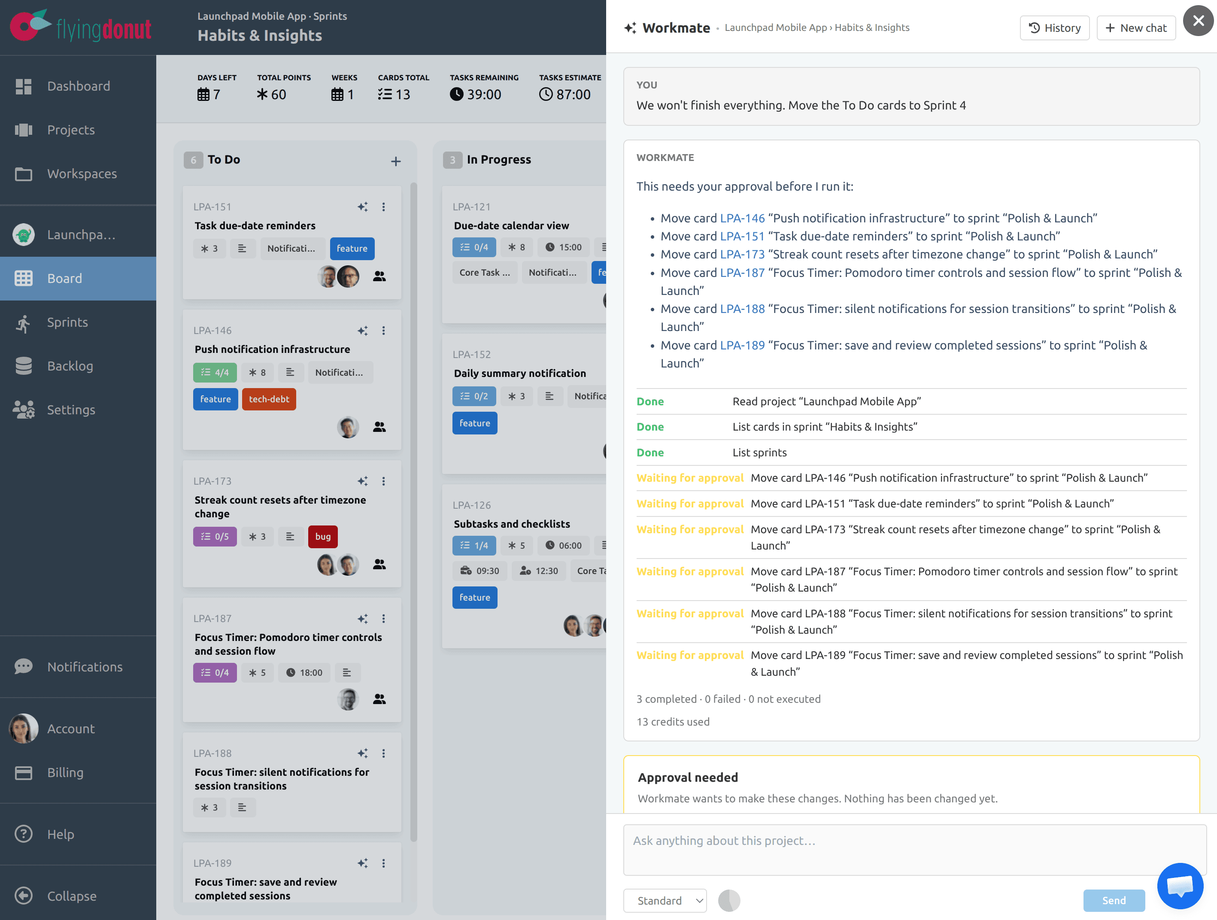This screenshot has height=920, width=1217.
Task: Open Workmate sparkle on card LPA-146
Action: click(363, 331)
